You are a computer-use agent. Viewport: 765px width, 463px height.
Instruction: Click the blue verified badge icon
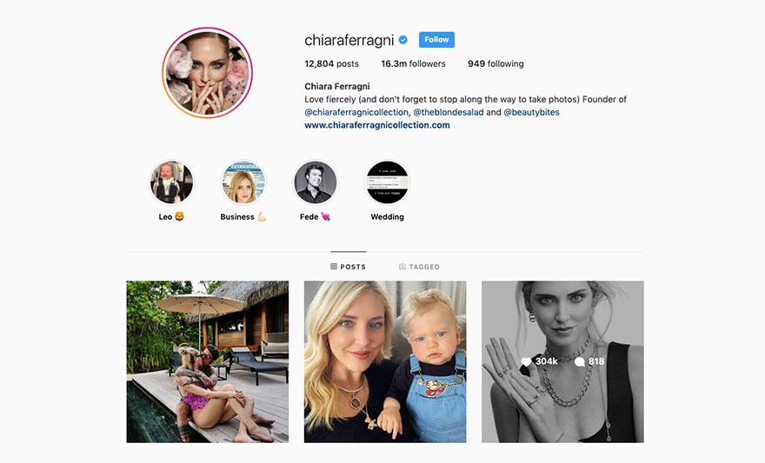click(403, 40)
